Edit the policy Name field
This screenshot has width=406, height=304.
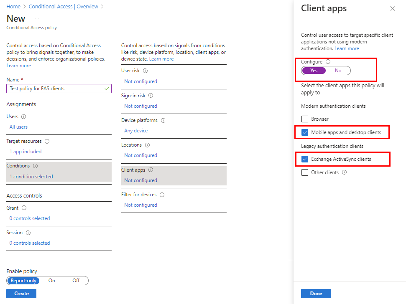[59, 89]
